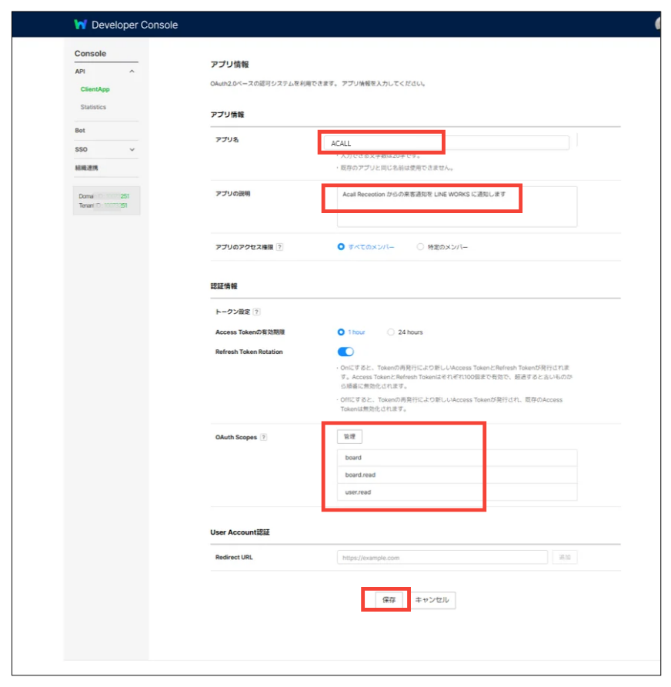Toggle the Refresh Token Rotation switch

tap(346, 352)
